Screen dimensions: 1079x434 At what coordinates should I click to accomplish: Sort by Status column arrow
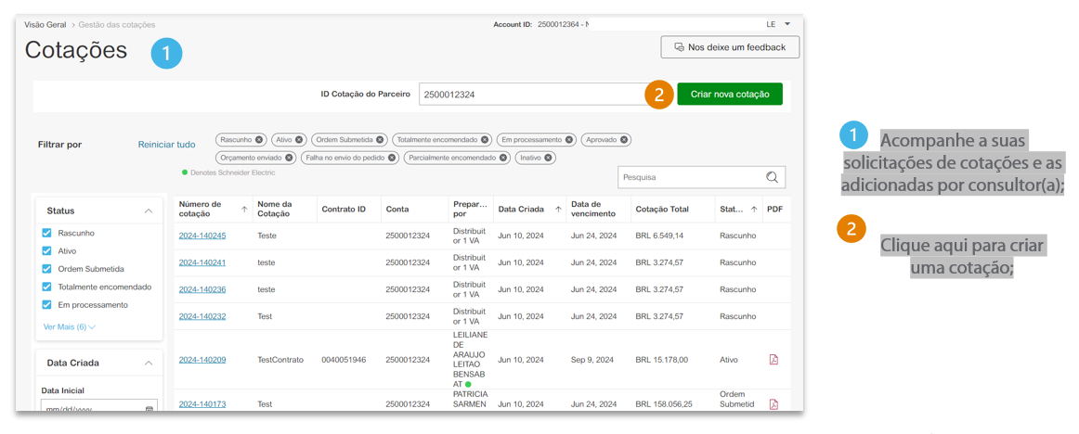[x=754, y=210]
